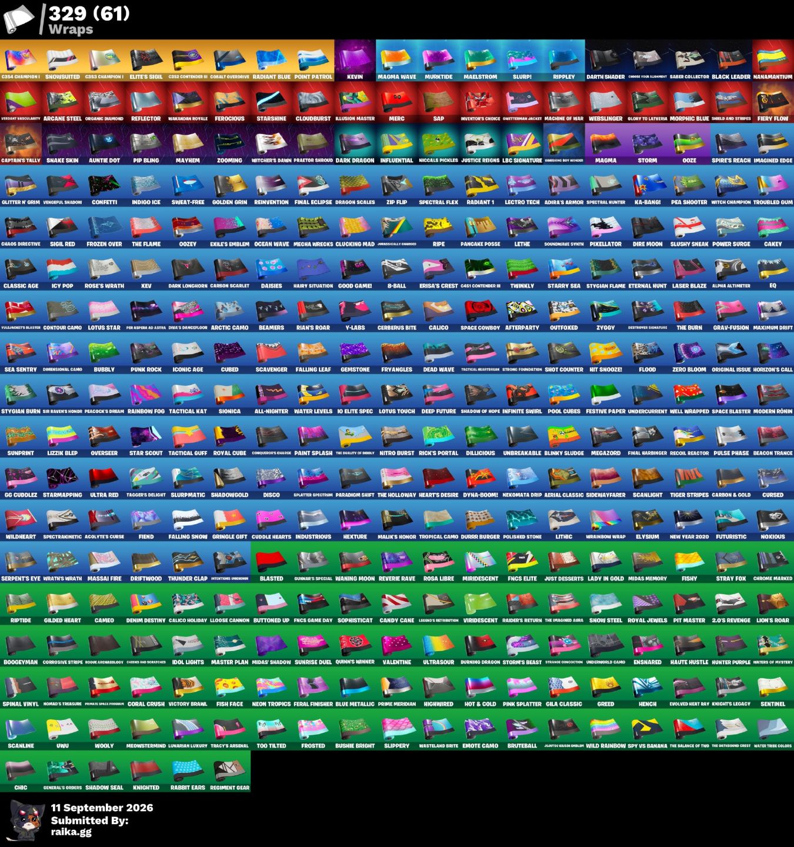
Task: Click the Space Cowboy wrap
Action: pos(480,311)
